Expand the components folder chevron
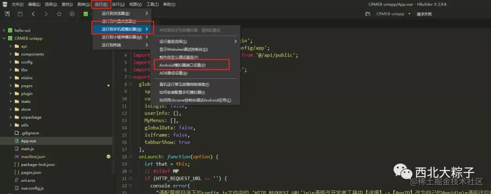Image resolution: width=491 pixels, height=194 pixels. tap(10, 54)
